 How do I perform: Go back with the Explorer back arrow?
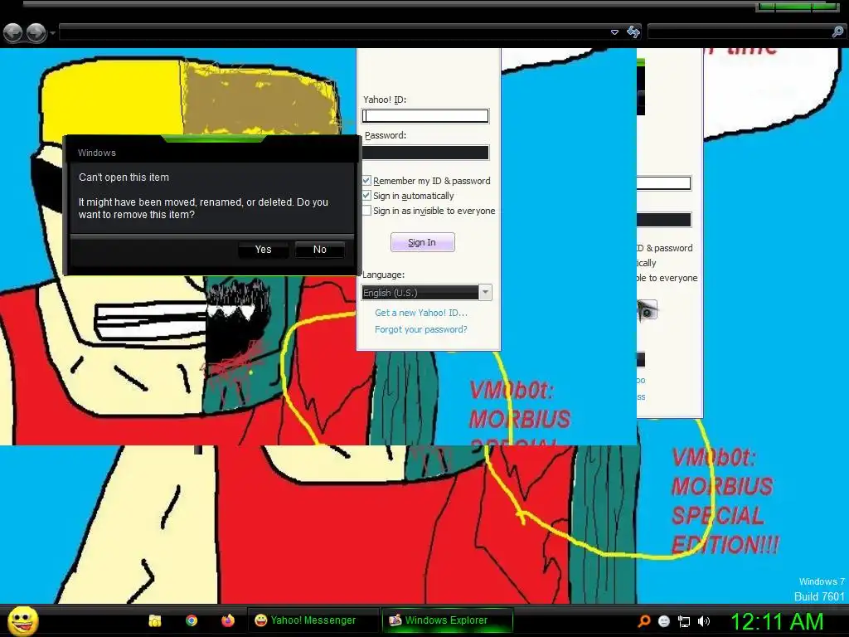click(13, 33)
